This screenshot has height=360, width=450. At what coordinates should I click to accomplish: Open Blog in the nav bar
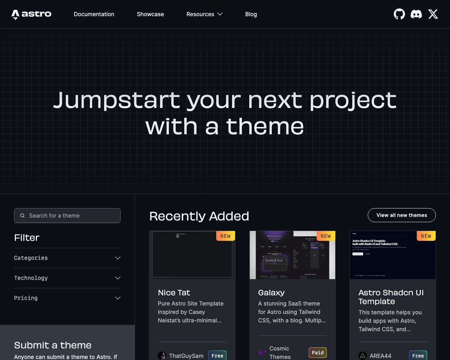251,14
